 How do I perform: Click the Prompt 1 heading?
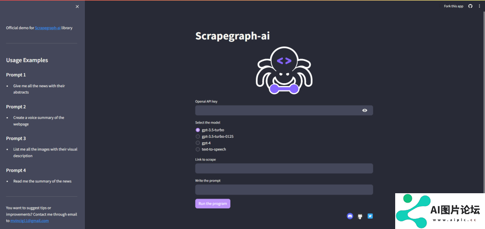click(x=16, y=75)
